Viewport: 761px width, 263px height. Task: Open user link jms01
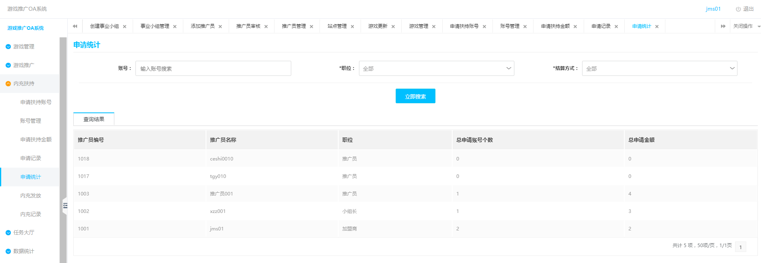coord(713,9)
